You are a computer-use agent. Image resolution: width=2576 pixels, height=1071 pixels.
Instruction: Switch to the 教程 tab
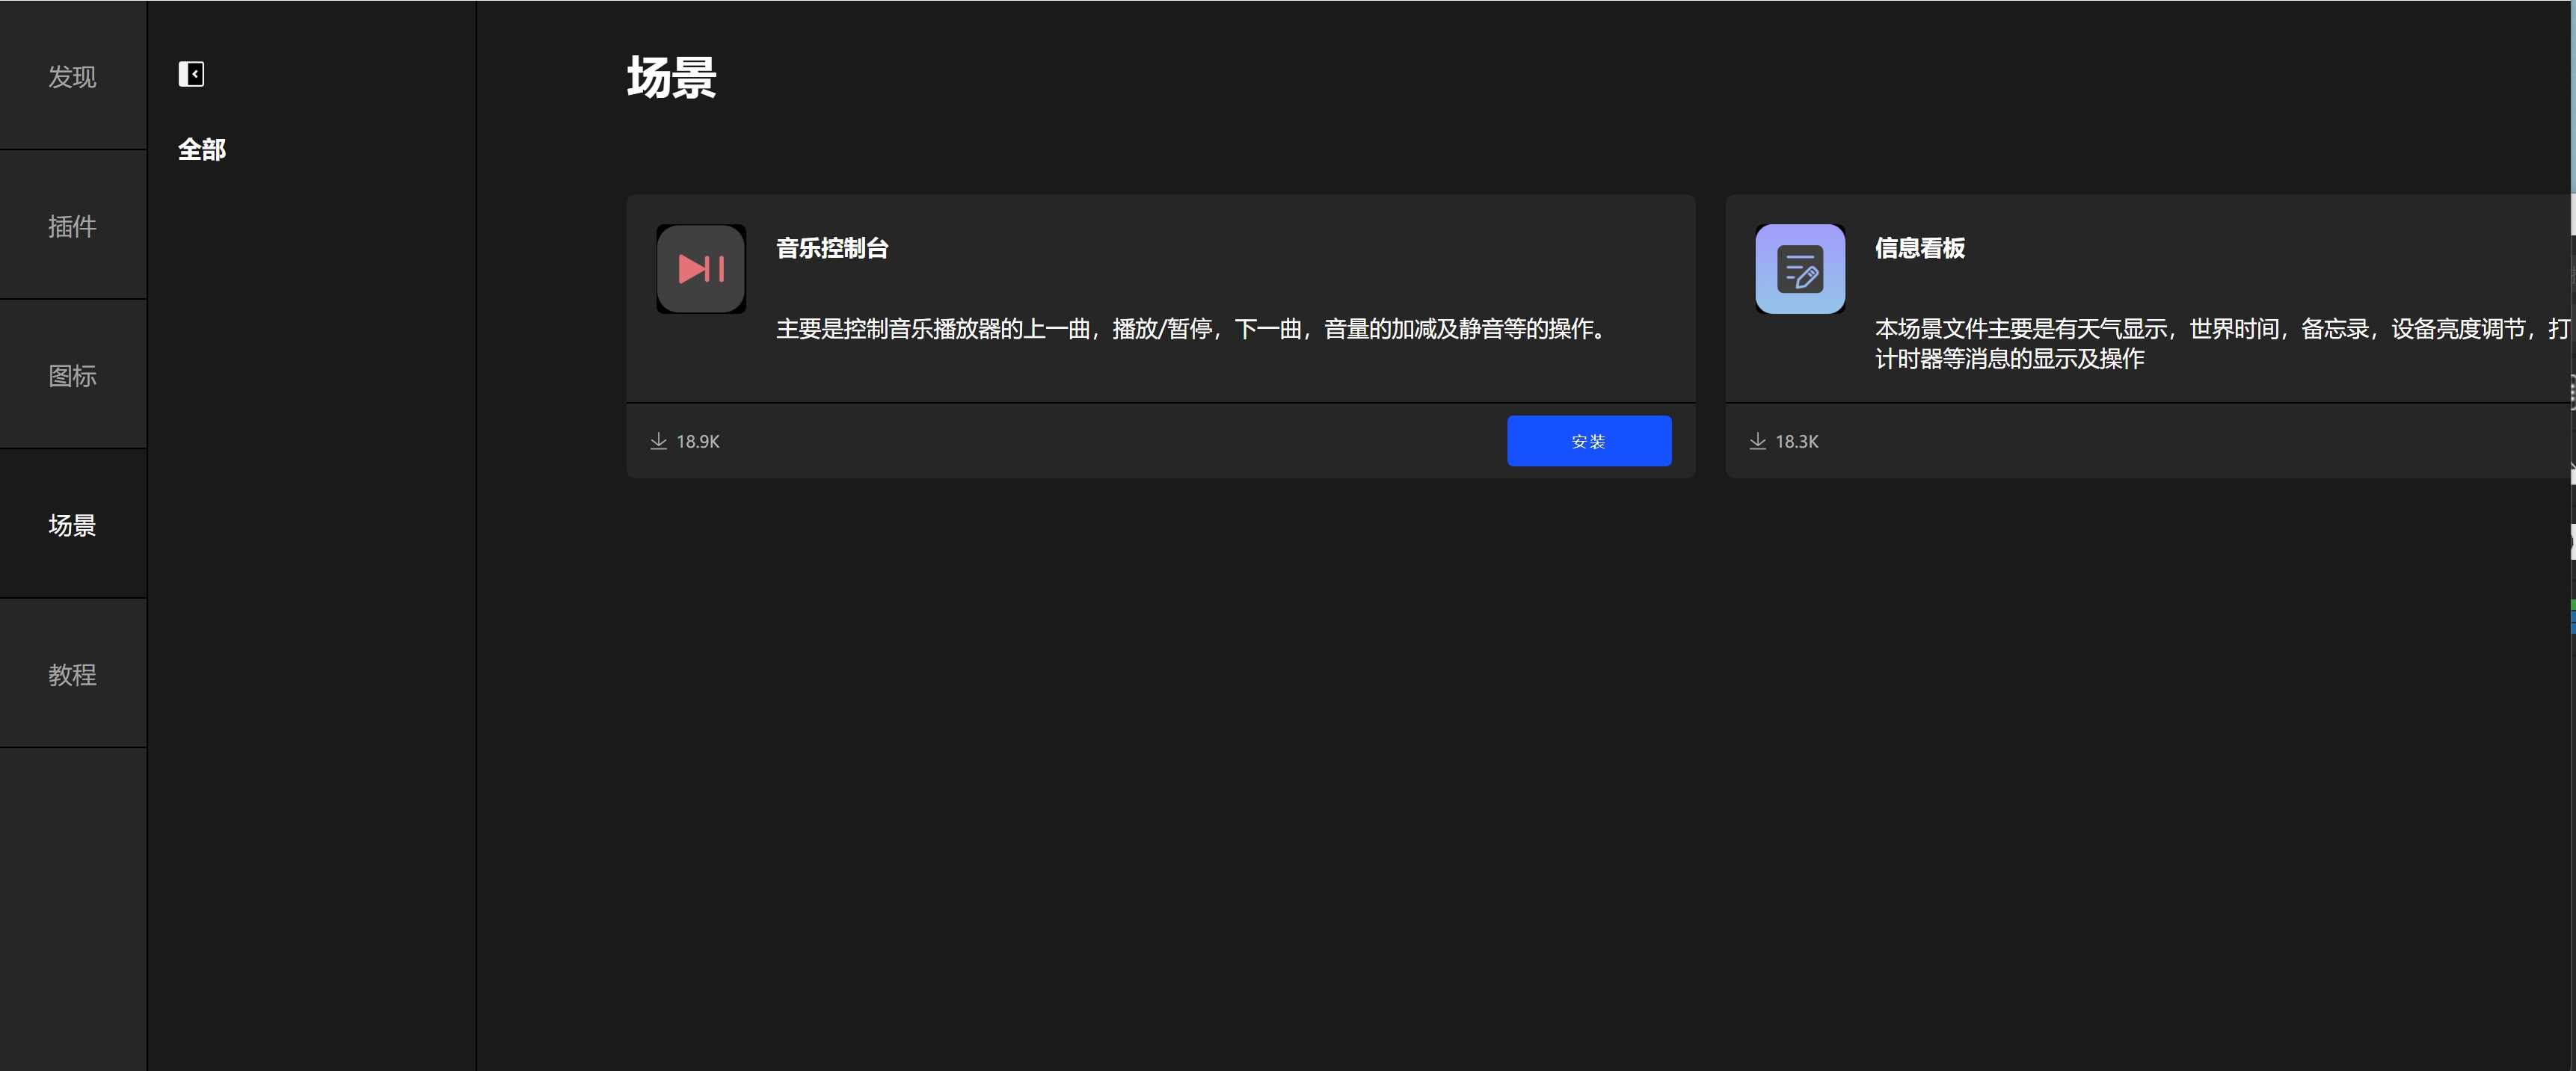pyautogui.click(x=72, y=674)
